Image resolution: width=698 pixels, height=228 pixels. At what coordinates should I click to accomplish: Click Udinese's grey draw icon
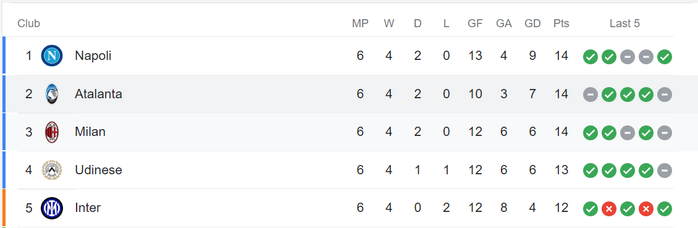(665, 171)
